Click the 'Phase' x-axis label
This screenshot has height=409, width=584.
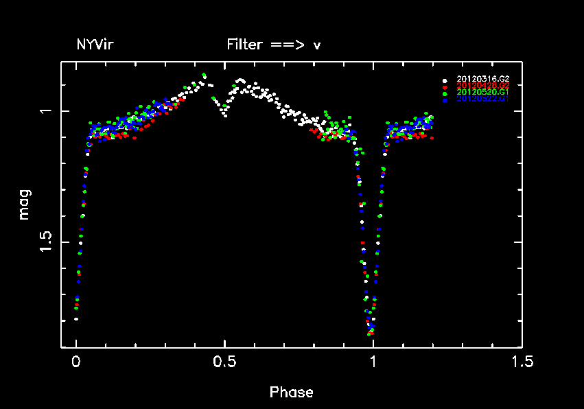click(292, 393)
